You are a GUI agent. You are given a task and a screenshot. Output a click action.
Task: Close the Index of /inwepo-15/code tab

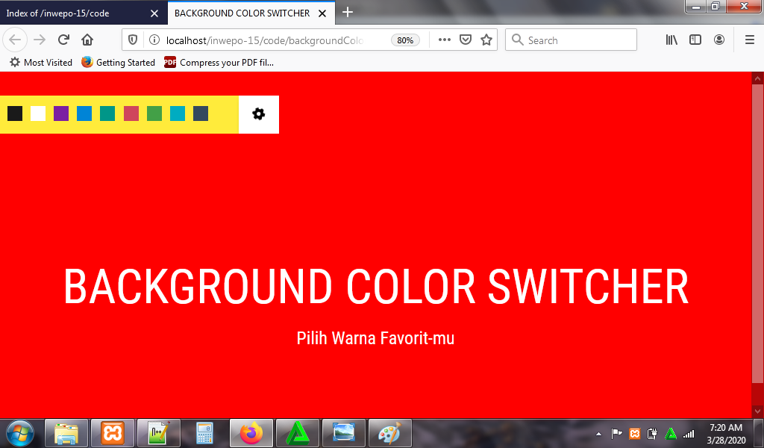(154, 13)
